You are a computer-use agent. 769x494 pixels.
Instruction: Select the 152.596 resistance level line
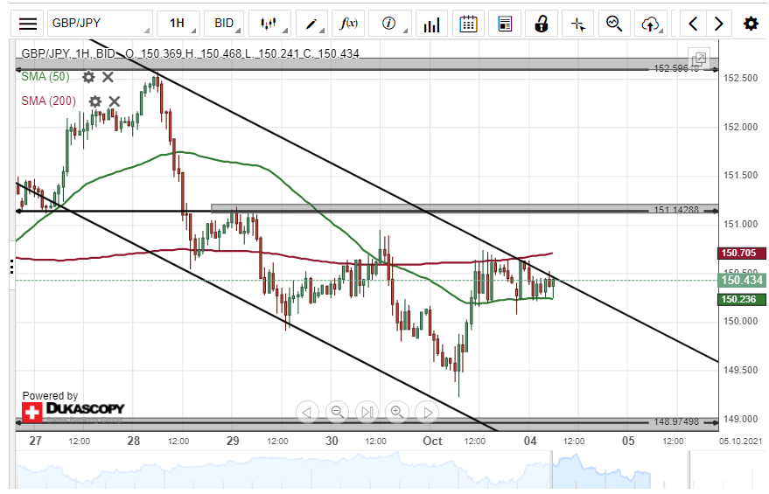(367, 70)
